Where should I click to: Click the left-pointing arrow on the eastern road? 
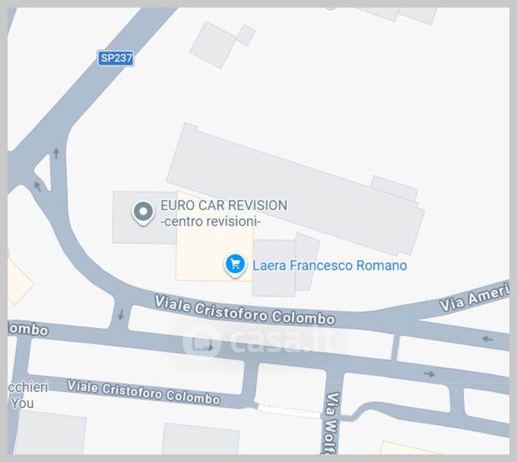[487, 339]
